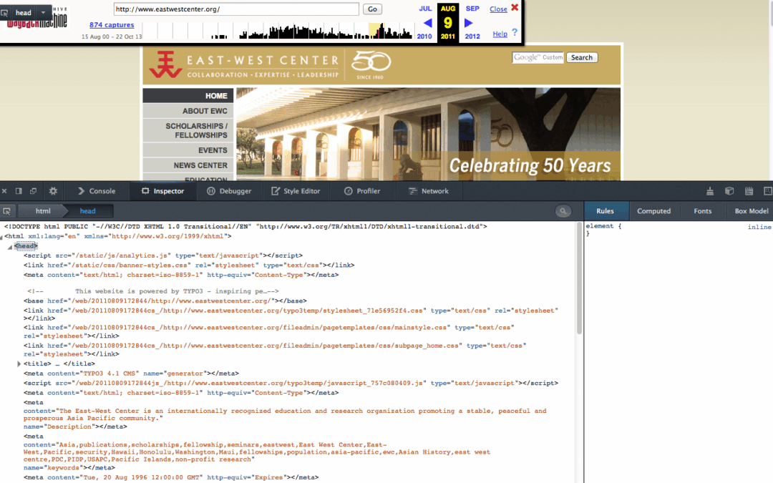Click the 'element {' rule selector
This screenshot has height=483, width=773.
tap(603, 226)
